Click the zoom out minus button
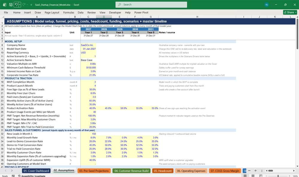The width and height of the screenshot is (299, 177). tap(267, 176)
